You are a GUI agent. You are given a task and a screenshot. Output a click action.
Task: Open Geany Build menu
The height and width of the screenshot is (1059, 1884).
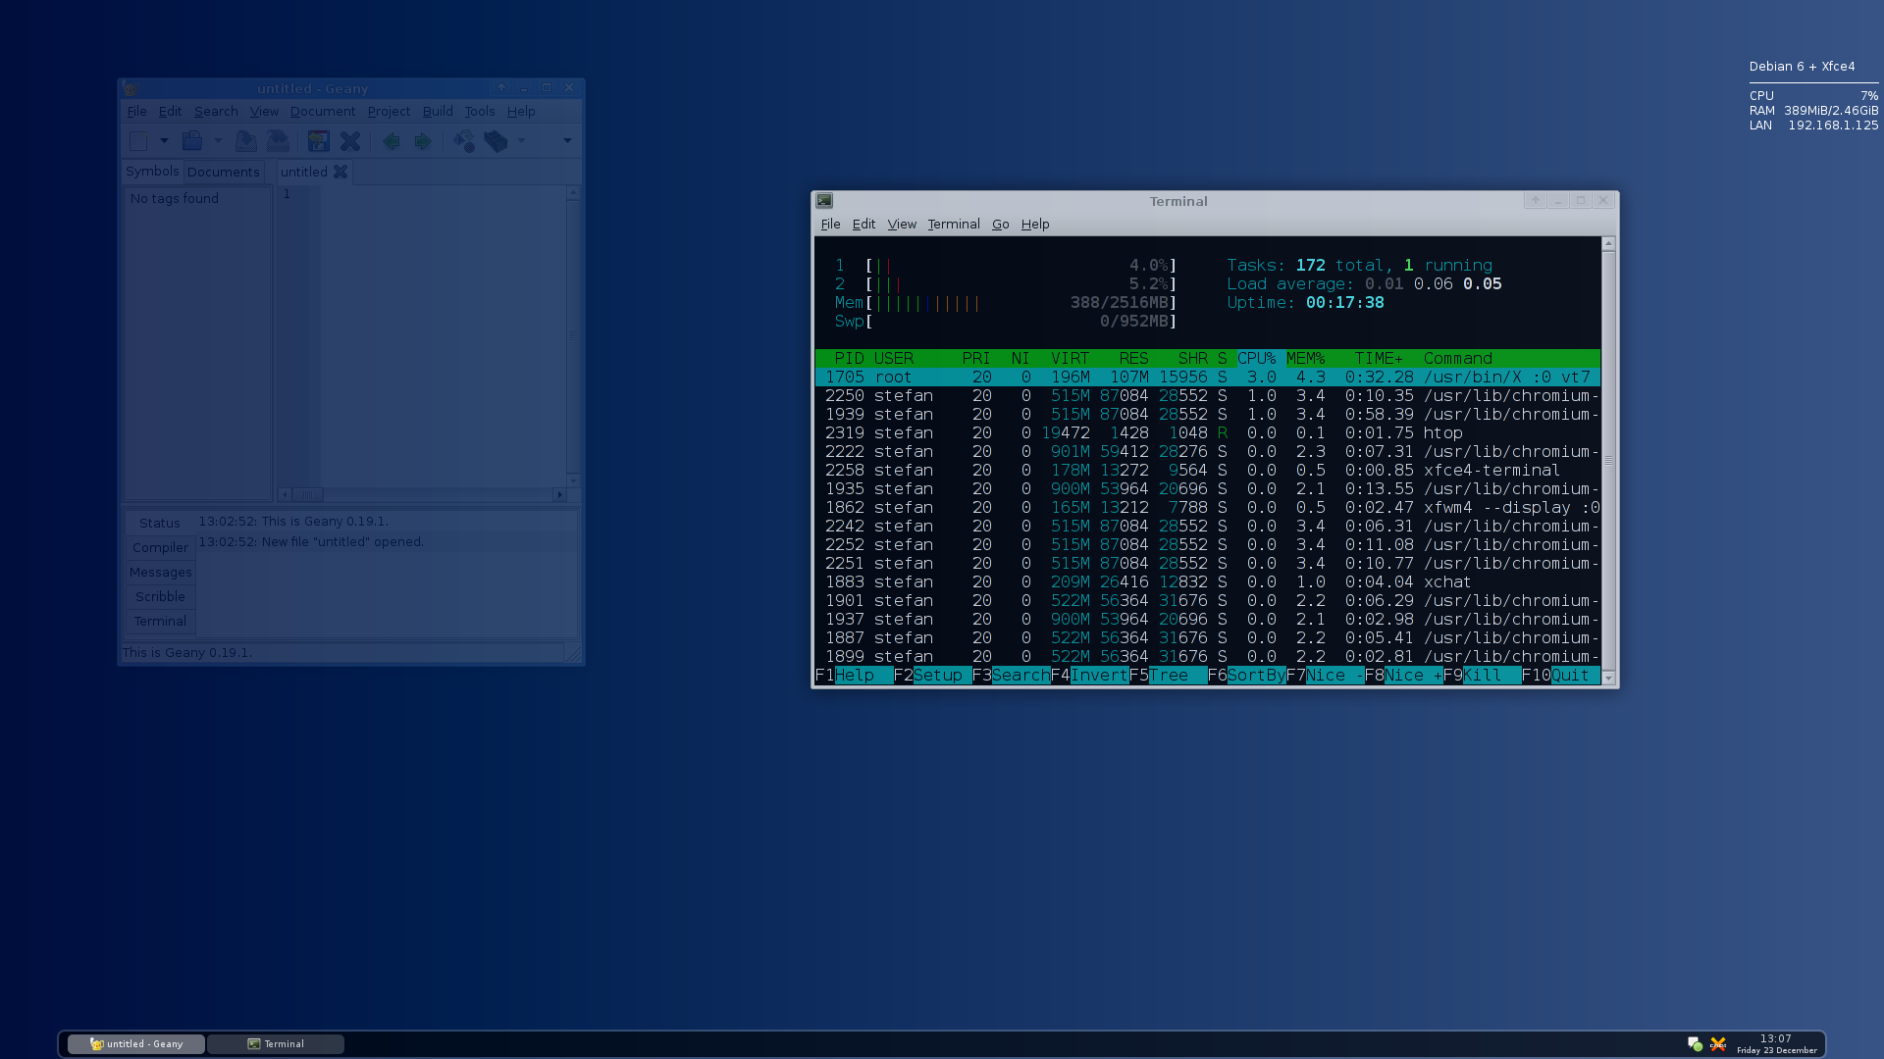[x=438, y=111]
